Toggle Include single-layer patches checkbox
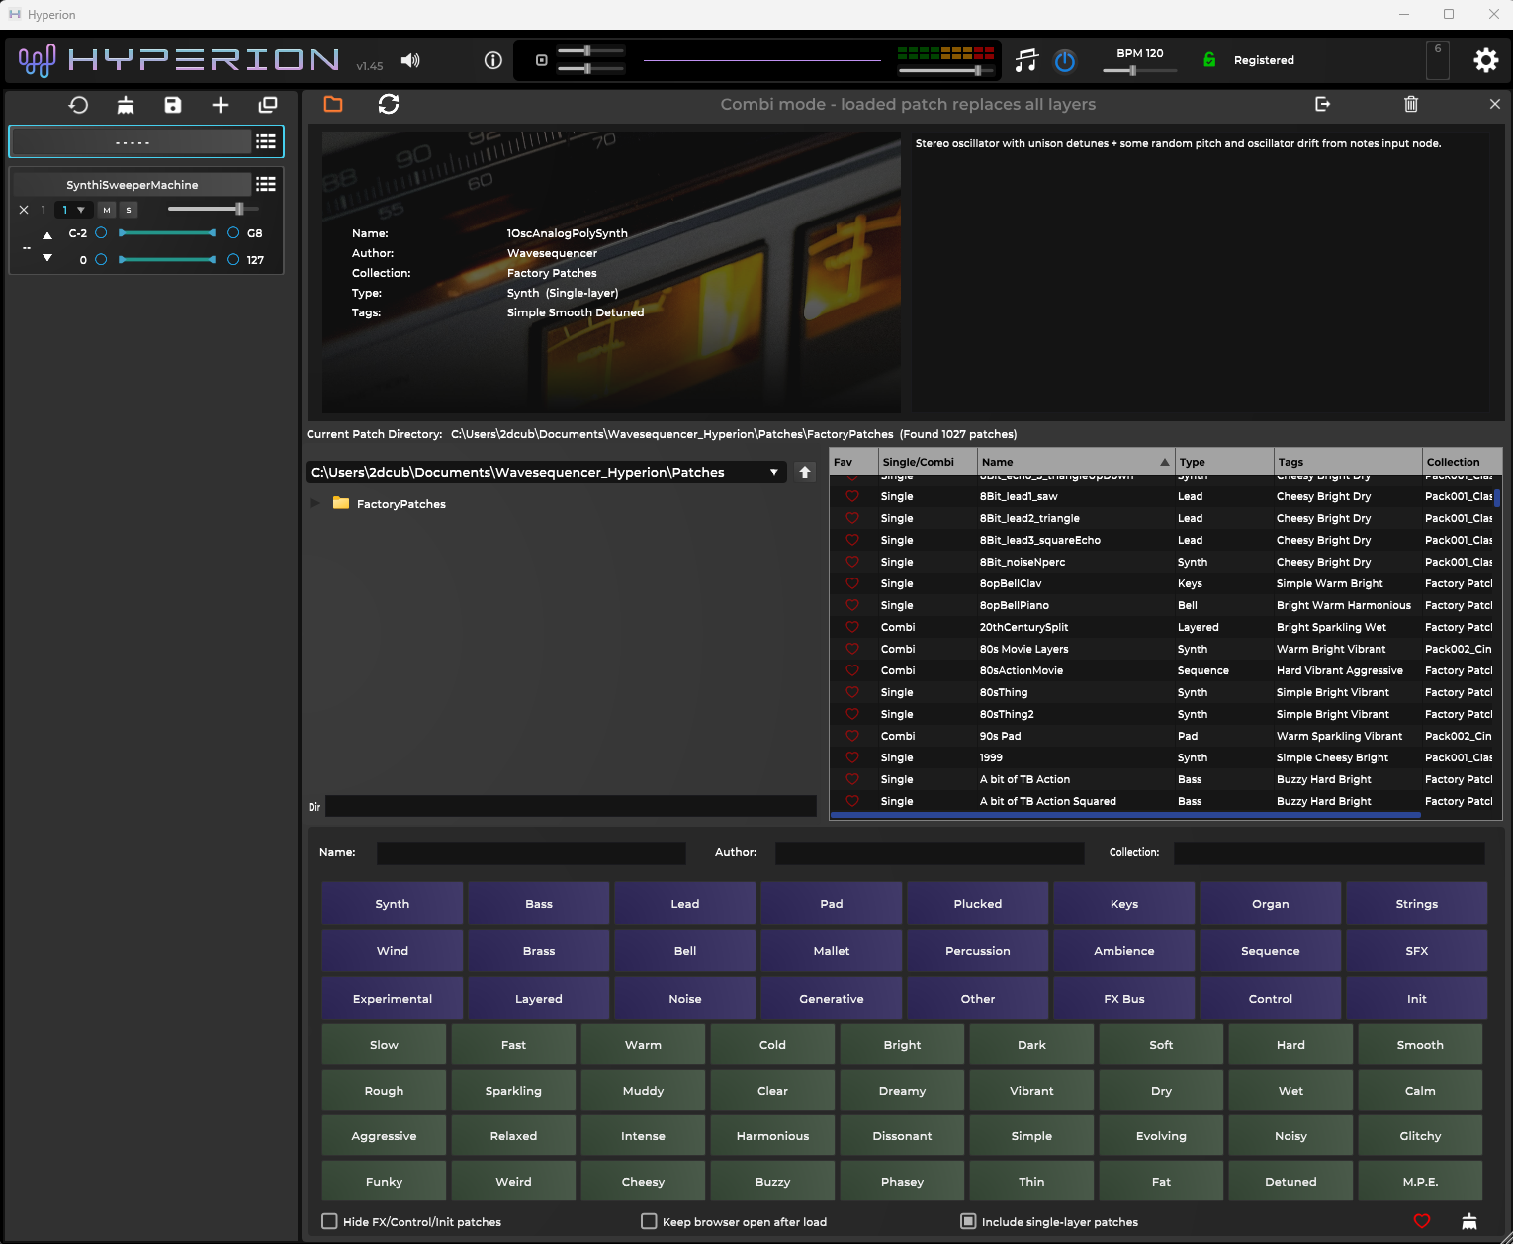 point(968,1221)
